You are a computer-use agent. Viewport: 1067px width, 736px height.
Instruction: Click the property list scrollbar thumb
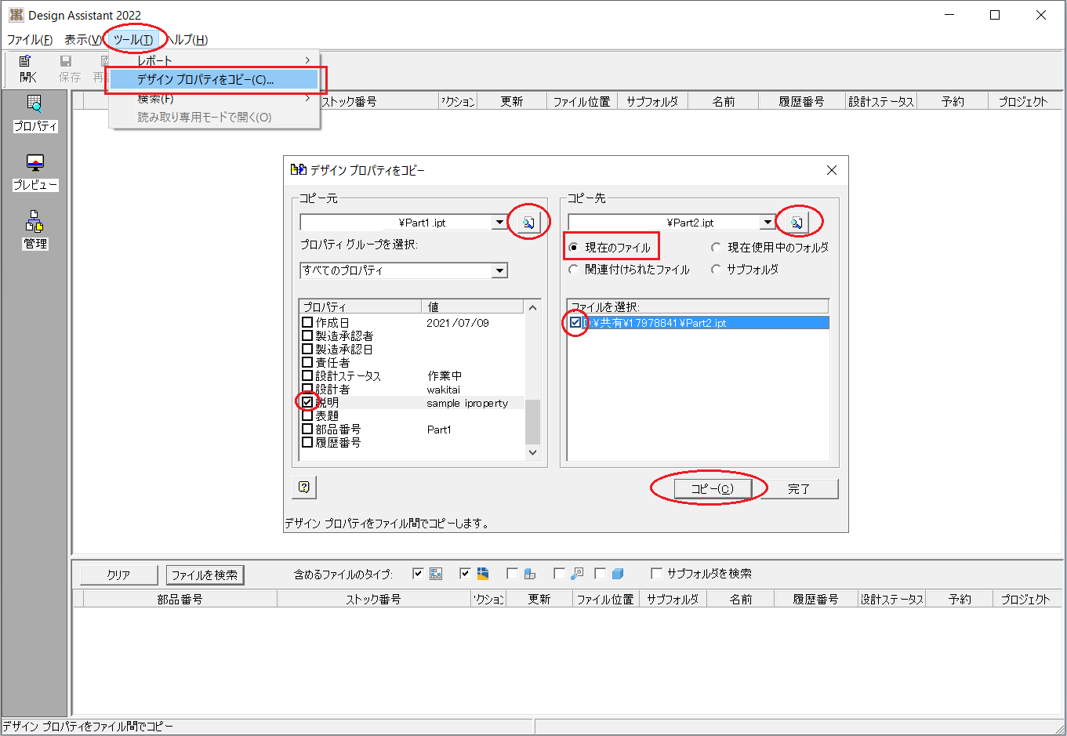point(533,422)
